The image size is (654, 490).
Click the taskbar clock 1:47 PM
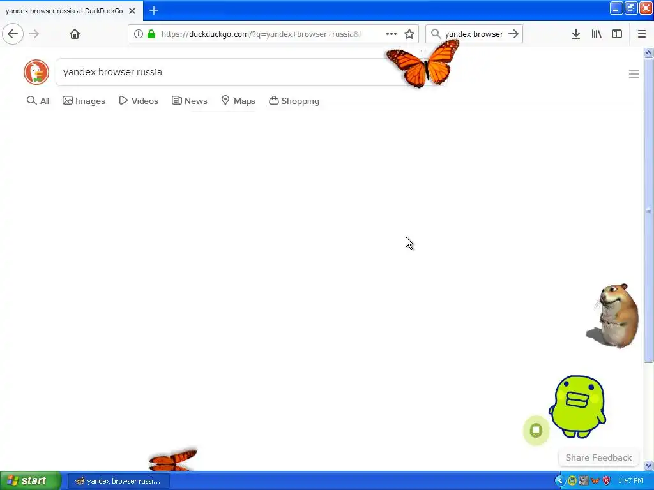630,481
